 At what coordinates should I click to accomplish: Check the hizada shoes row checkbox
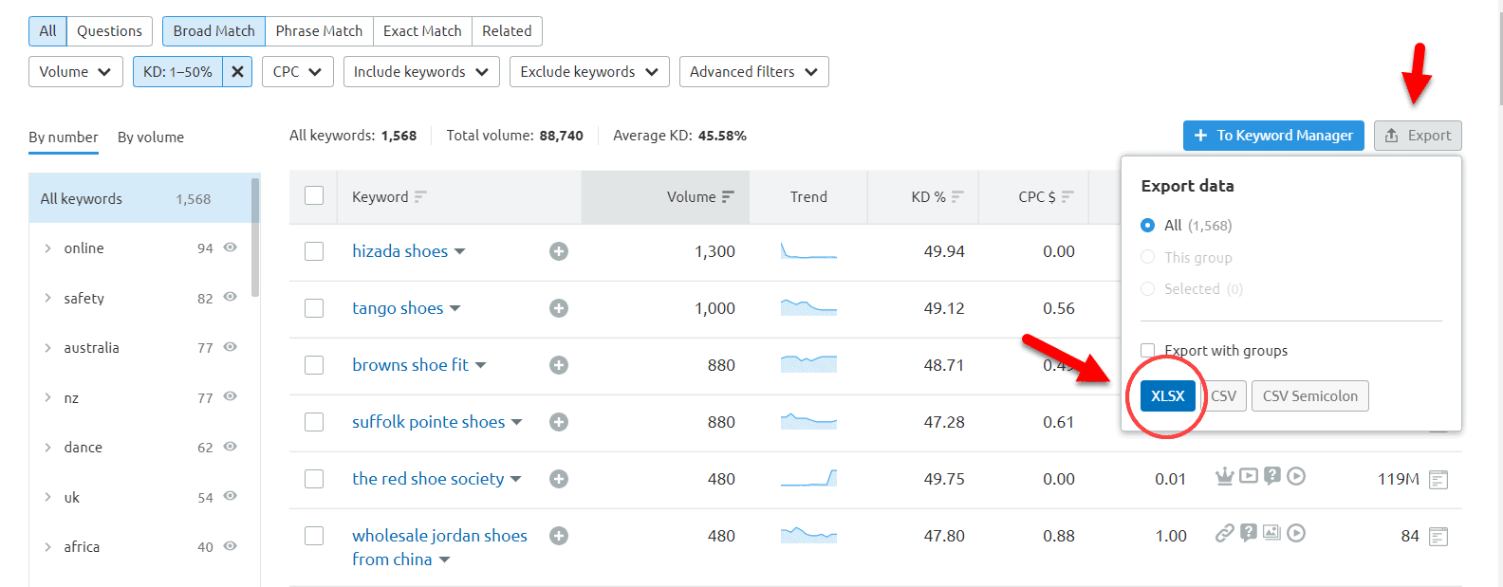click(314, 251)
